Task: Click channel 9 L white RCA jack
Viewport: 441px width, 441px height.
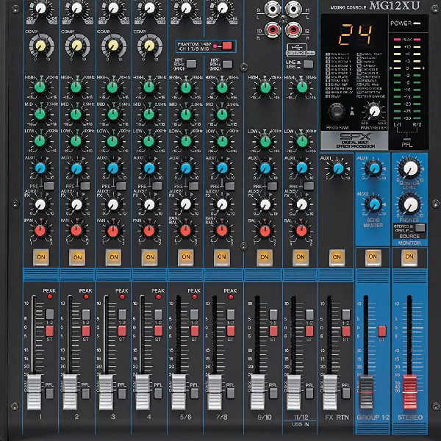Action: 273,10
